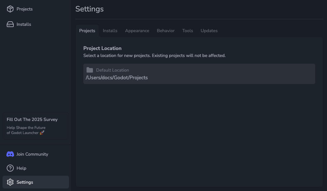Click the Help question mark icon
Screen dimensions: 327x191
(x=10, y=168)
